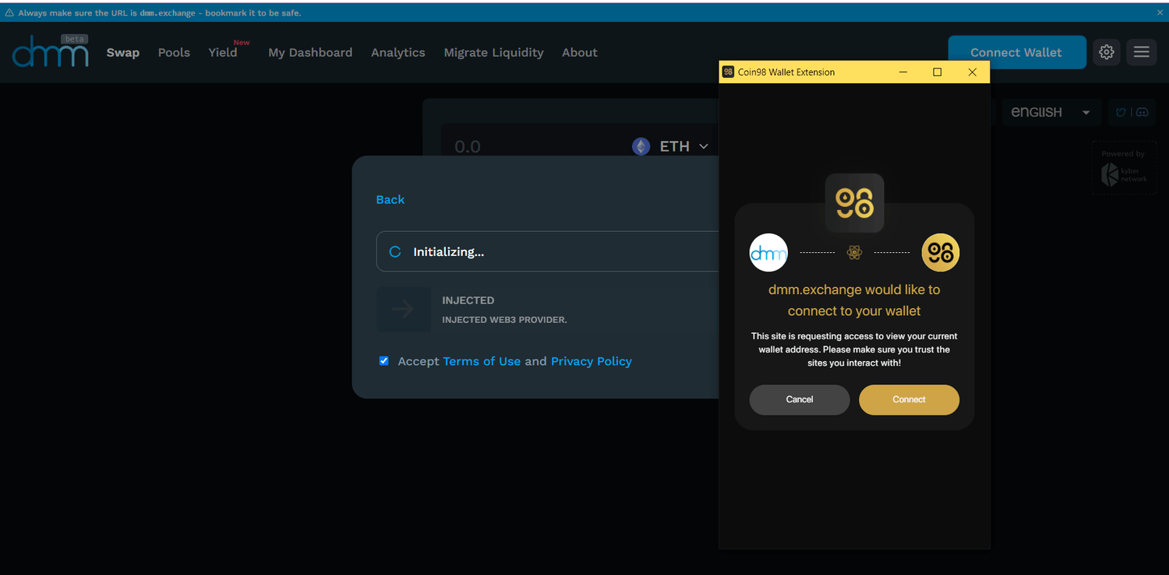
Task: Open the Analytics page
Action: [398, 52]
